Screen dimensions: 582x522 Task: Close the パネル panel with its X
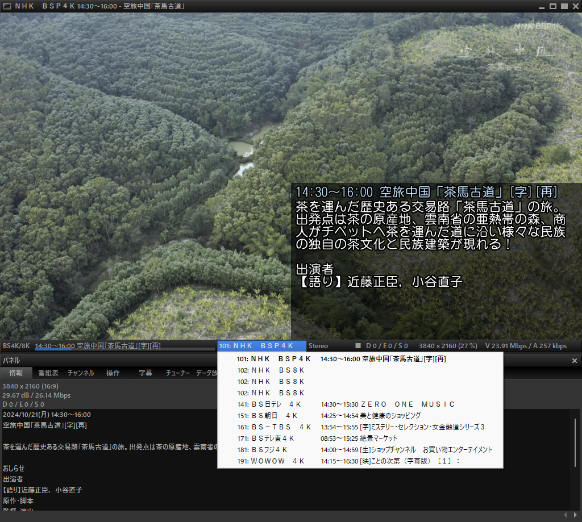pyautogui.click(x=574, y=361)
